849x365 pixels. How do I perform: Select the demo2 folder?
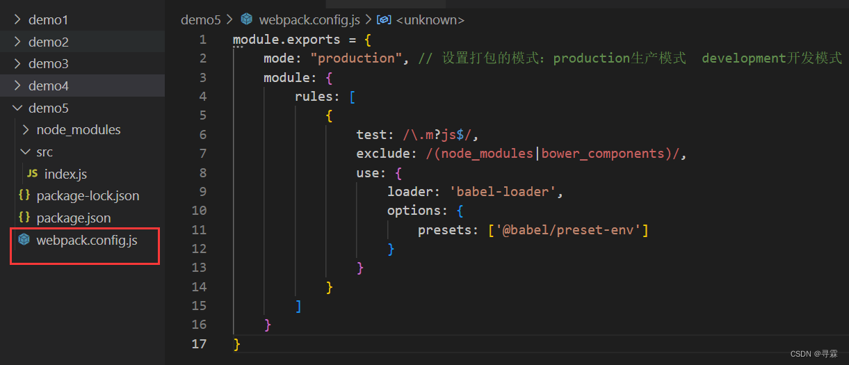coord(48,42)
